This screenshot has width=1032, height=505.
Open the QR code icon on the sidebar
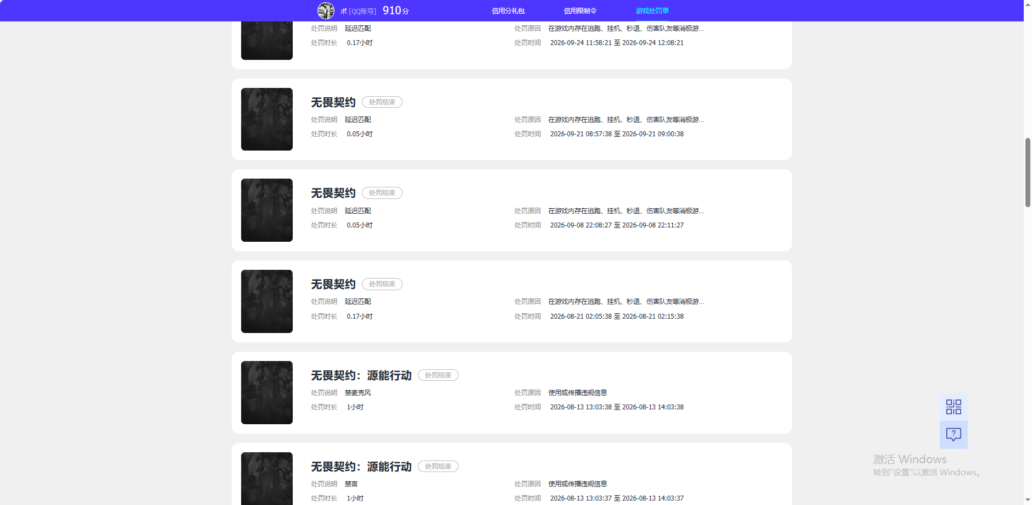[x=953, y=407]
